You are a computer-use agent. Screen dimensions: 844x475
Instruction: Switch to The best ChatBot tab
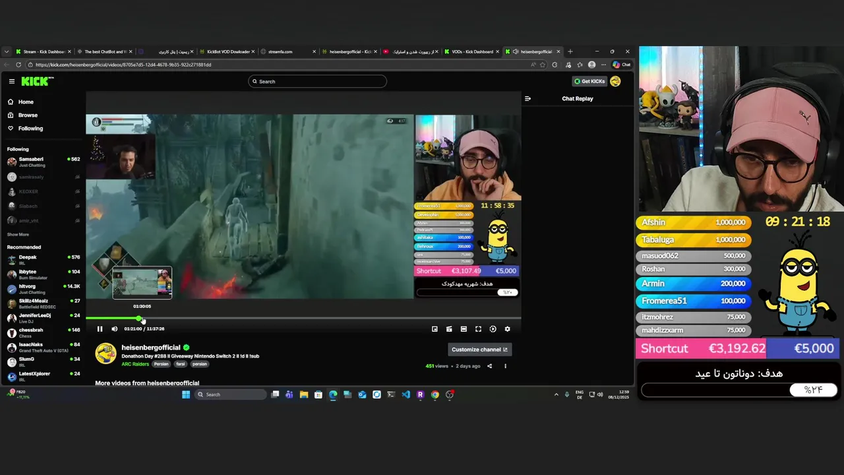coord(104,51)
